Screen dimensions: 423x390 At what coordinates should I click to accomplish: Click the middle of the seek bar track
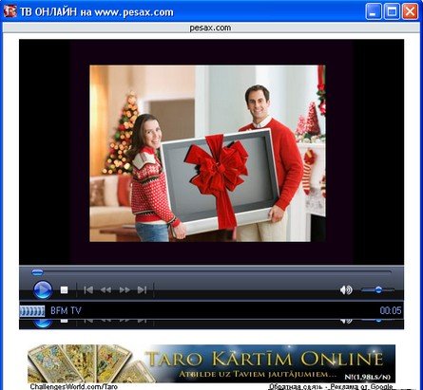212,272
